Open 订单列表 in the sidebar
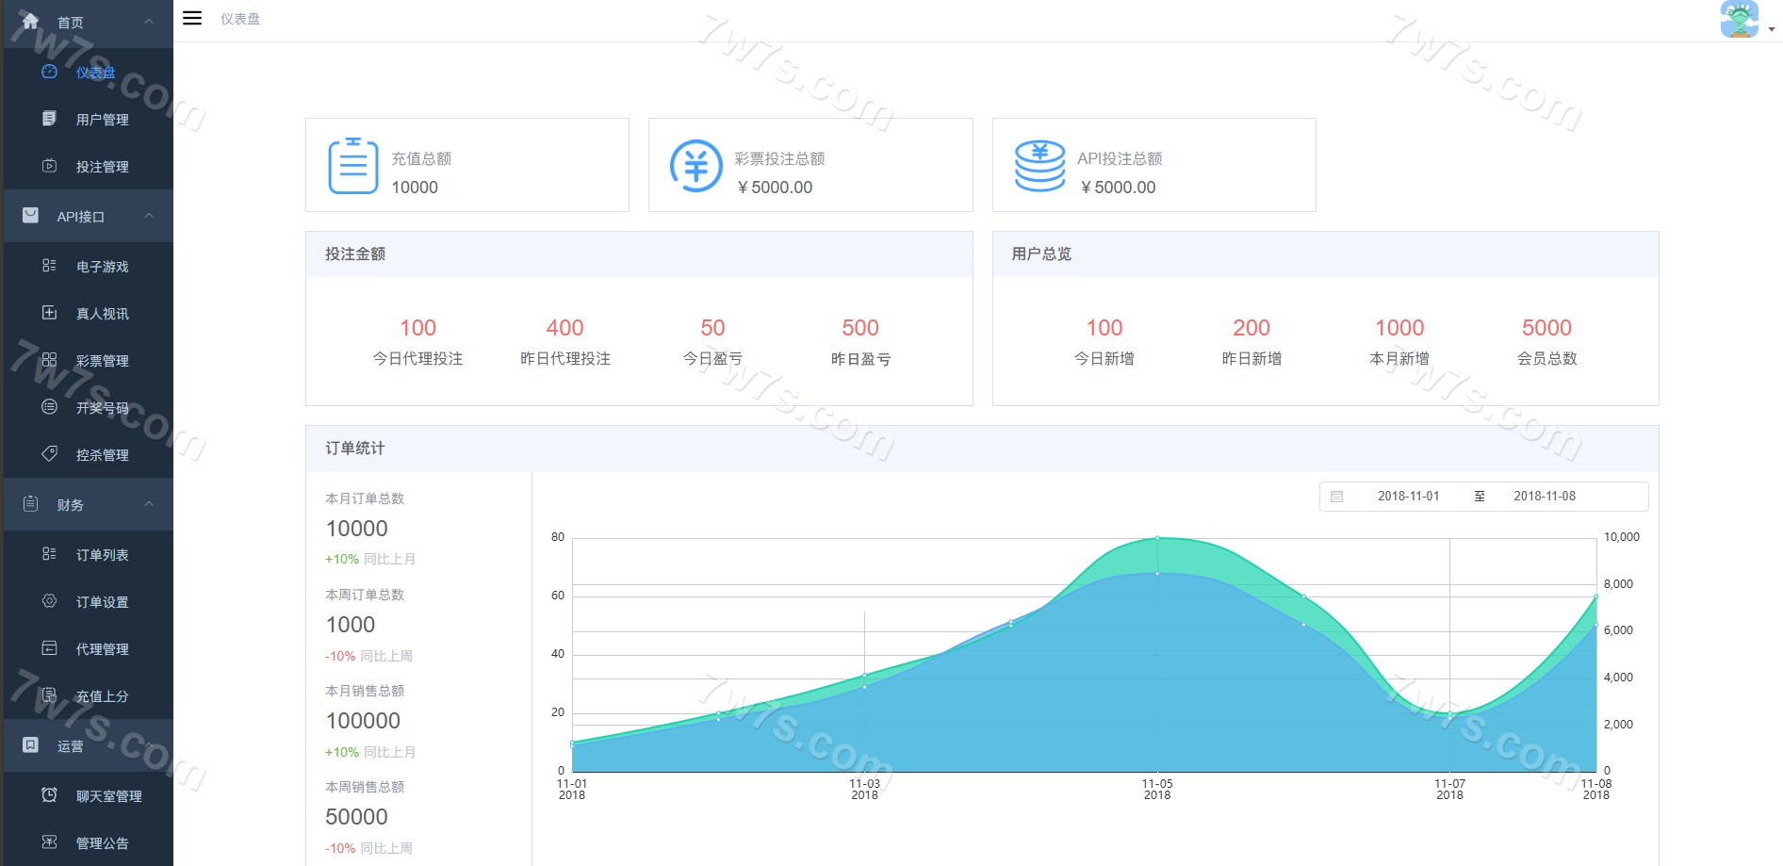 [102, 555]
